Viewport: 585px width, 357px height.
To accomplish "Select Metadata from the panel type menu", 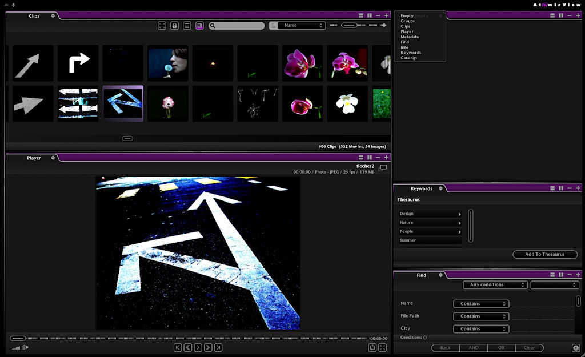I will coord(410,37).
